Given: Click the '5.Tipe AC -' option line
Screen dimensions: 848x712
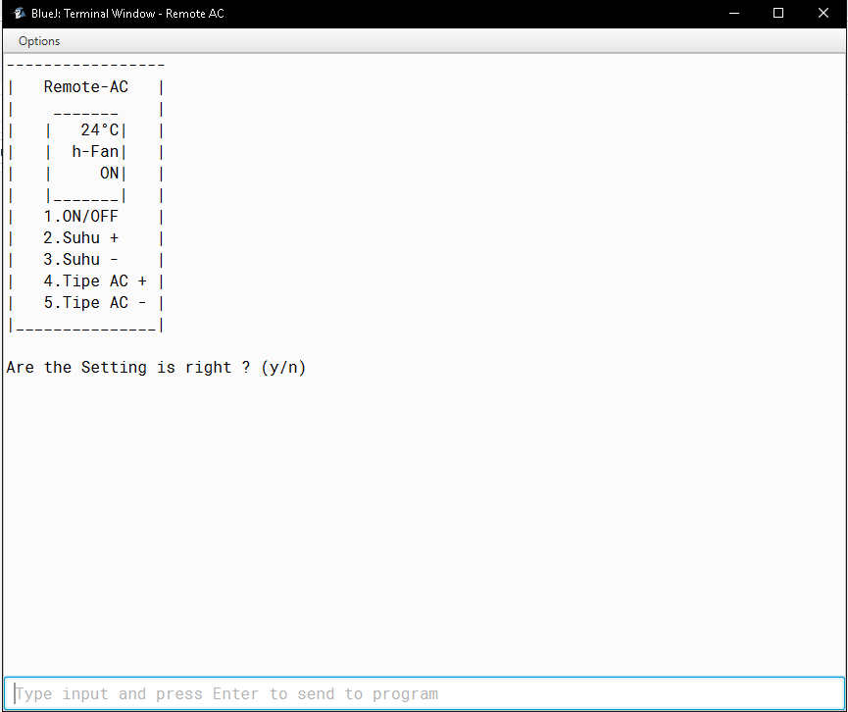Looking at the screenshot, I should (x=95, y=303).
